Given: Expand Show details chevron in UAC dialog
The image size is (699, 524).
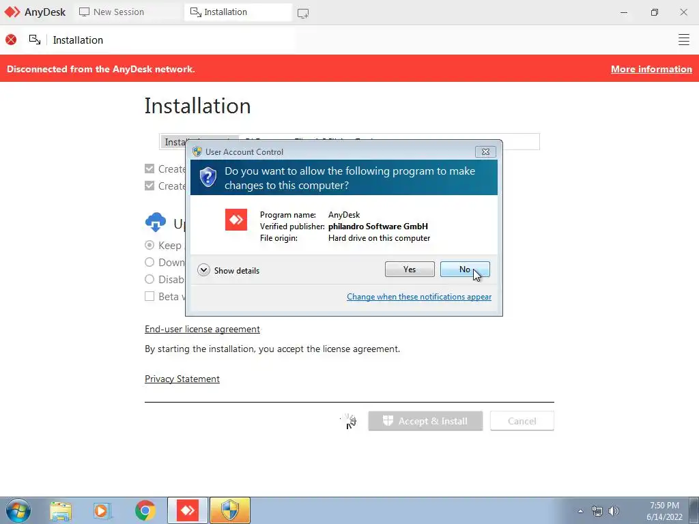Looking at the screenshot, I should click(203, 270).
